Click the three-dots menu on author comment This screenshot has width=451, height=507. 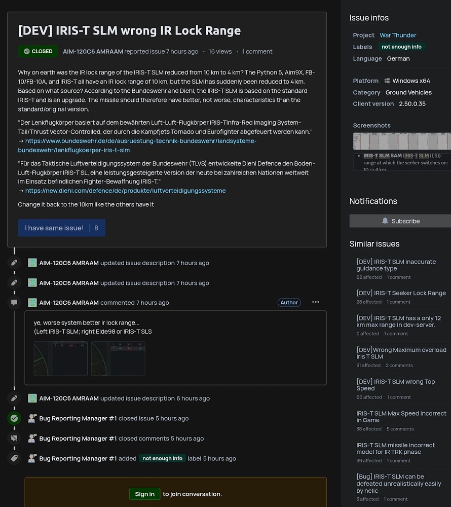(316, 302)
